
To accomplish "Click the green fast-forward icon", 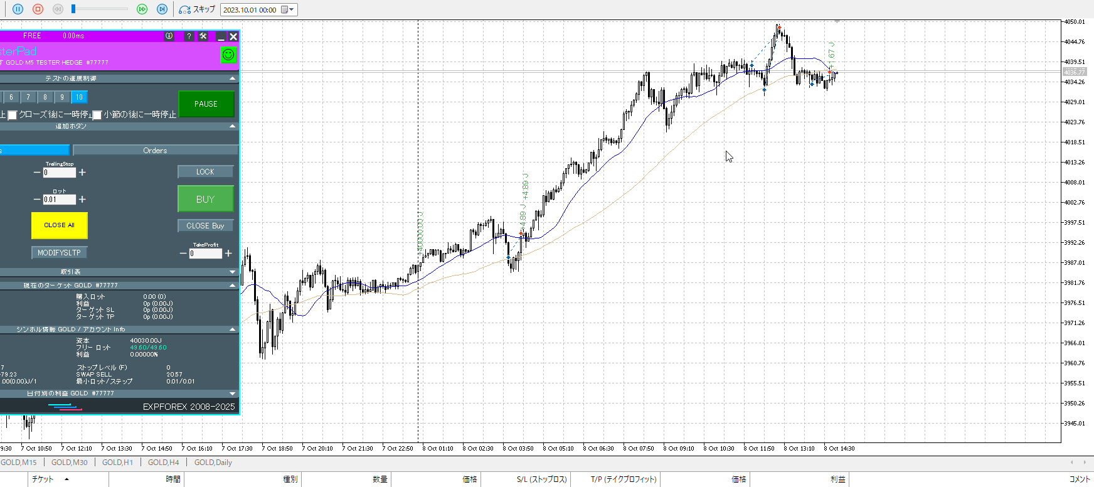I will pos(142,9).
